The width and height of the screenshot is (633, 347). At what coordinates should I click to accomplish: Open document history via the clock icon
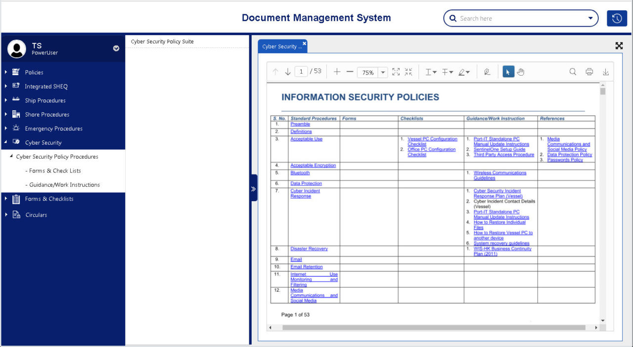click(x=617, y=18)
